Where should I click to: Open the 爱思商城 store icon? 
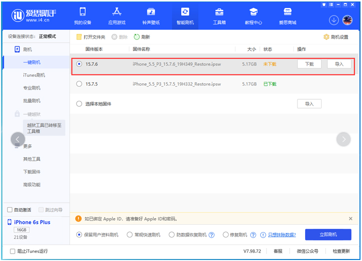[287, 12]
